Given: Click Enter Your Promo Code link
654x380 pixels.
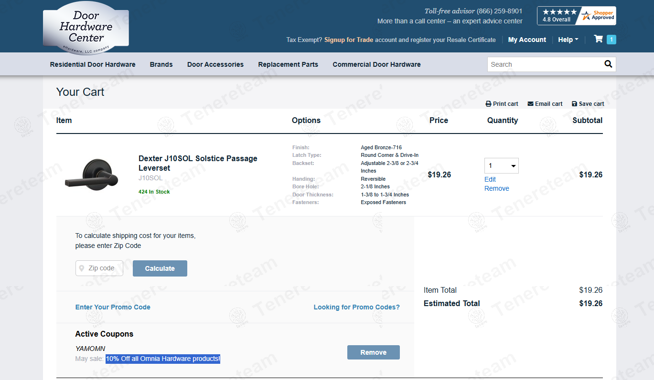Looking at the screenshot, I should (113, 307).
